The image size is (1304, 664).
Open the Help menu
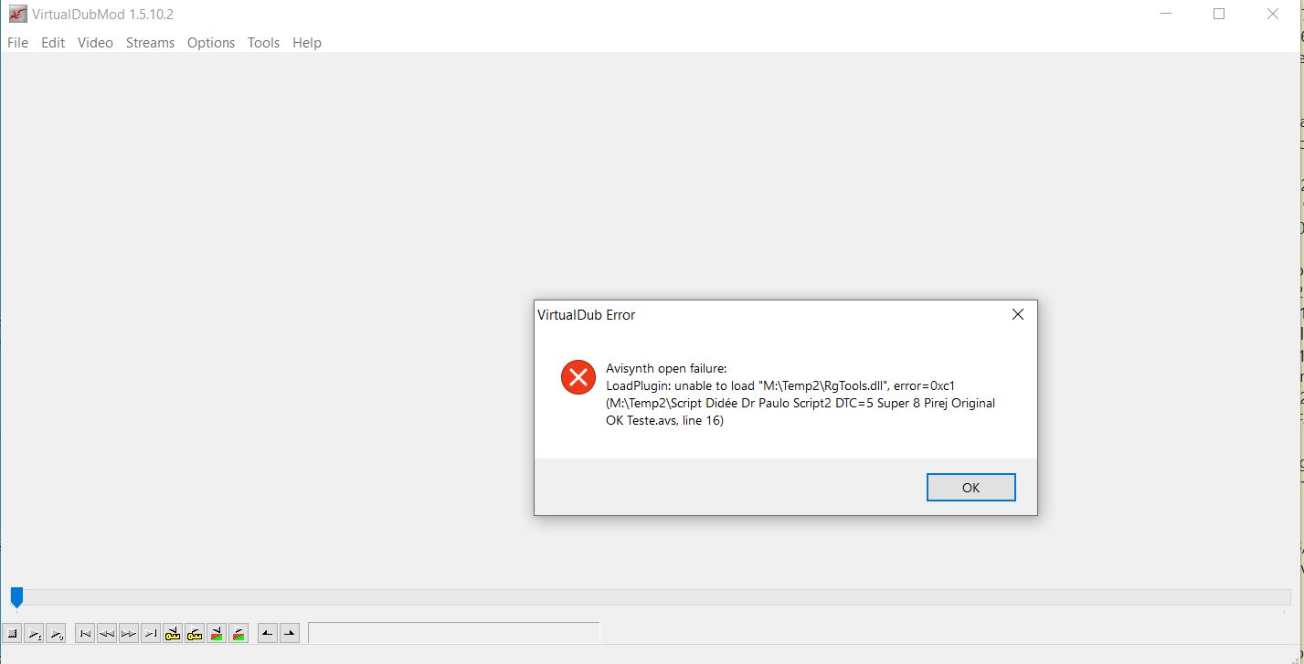pos(307,43)
